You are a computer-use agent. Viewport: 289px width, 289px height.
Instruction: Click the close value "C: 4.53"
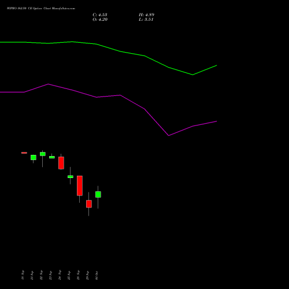[x=100, y=15]
